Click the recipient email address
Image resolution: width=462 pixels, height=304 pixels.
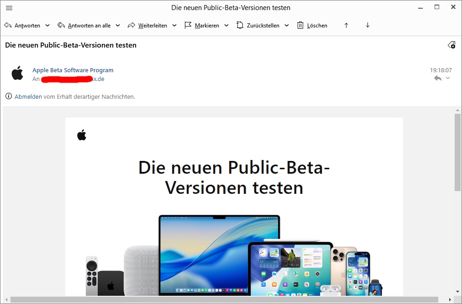73,79
